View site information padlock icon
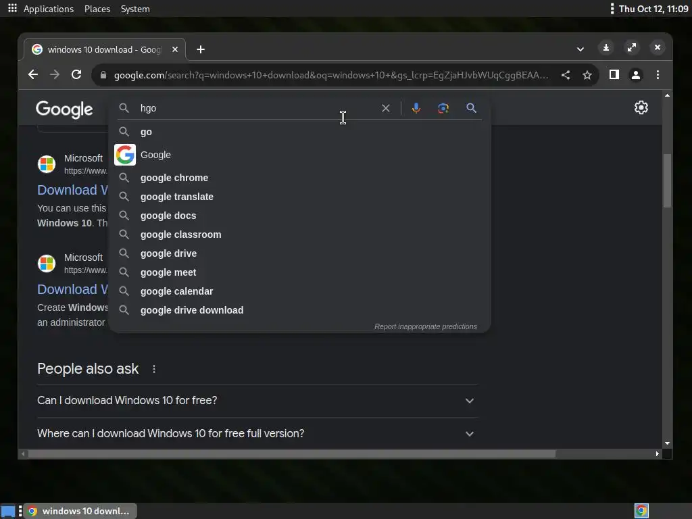Image resolution: width=692 pixels, height=519 pixels. coord(103,75)
